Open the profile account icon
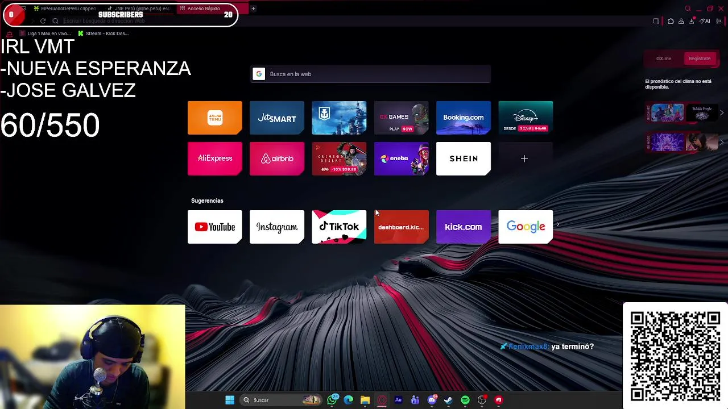 coord(681,21)
